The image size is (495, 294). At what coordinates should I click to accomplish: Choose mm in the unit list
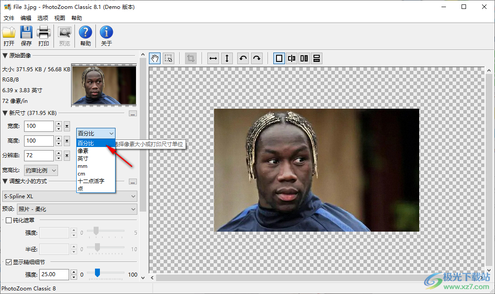click(95, 166)
